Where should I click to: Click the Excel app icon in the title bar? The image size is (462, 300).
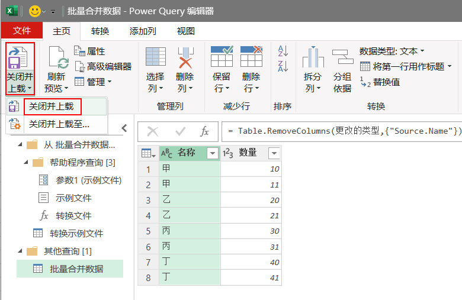12,11
